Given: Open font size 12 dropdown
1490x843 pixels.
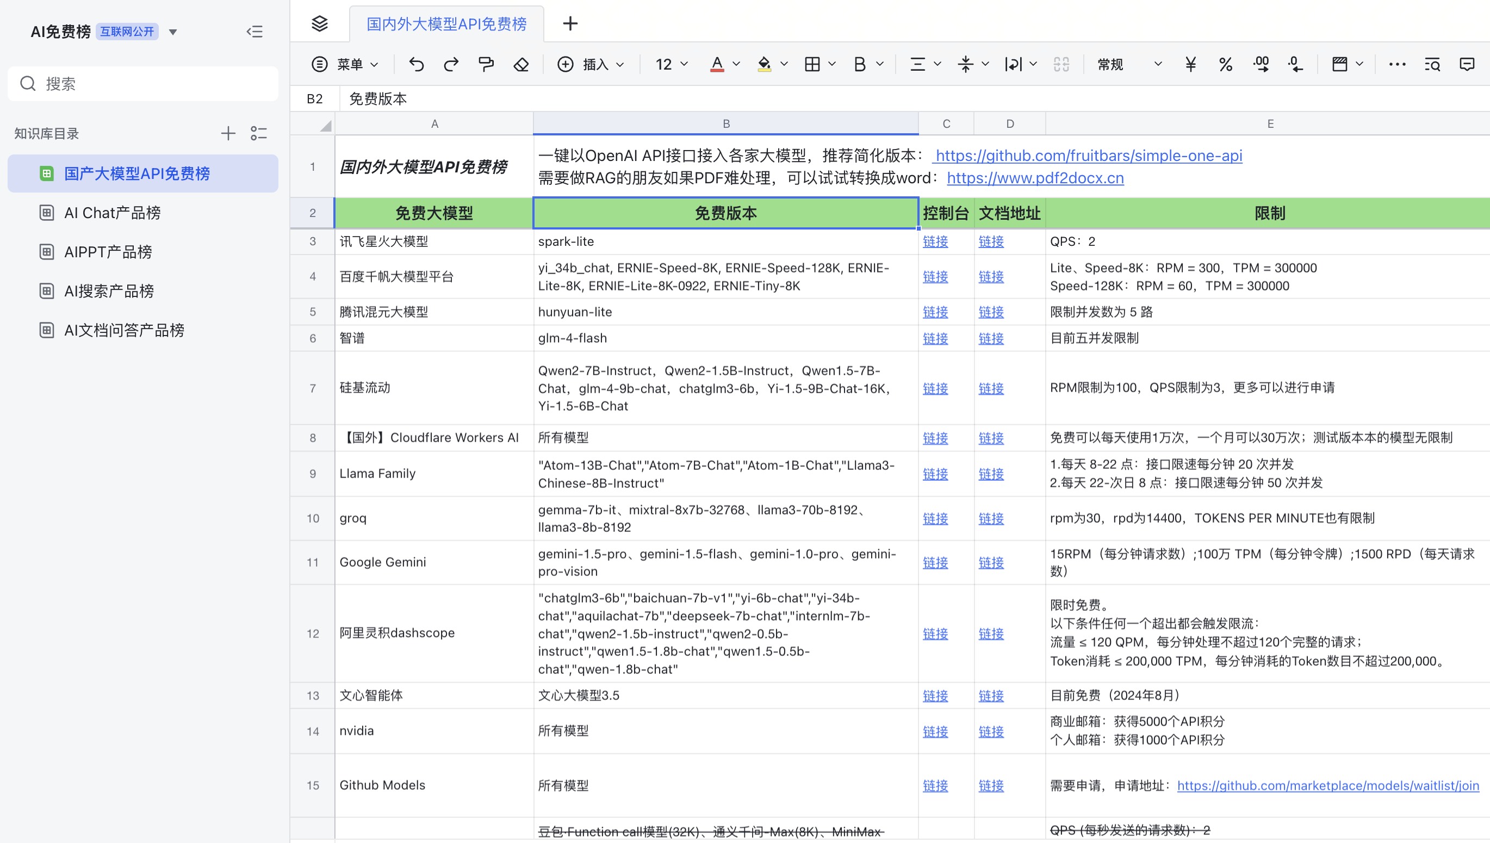Looking at the screenshot, I should pos(672,64).
